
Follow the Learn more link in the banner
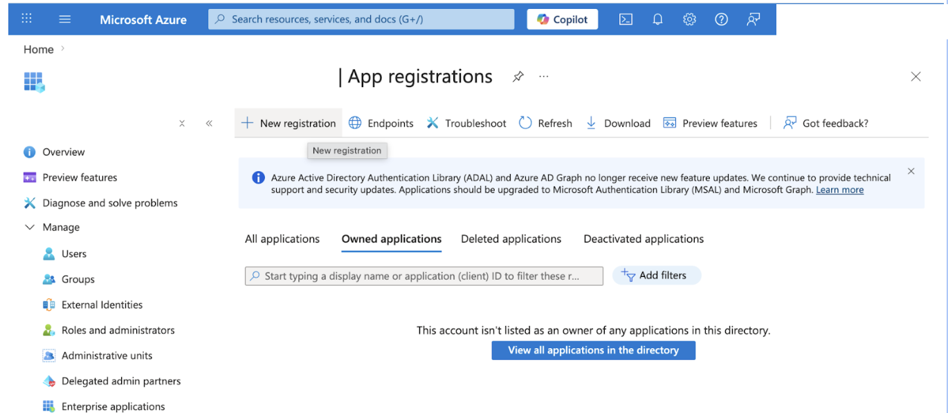point(839,190)
